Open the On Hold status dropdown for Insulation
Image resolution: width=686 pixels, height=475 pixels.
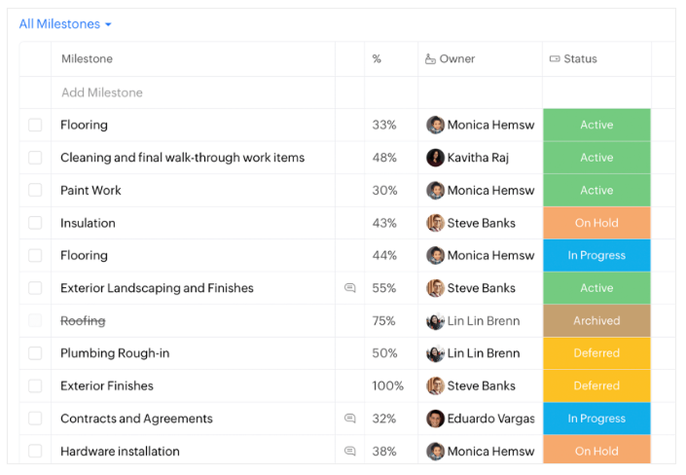tap(596, 223)
